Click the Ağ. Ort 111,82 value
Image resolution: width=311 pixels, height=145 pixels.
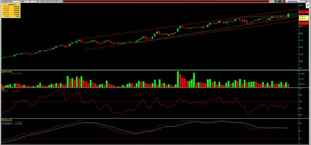click(17, 14)
